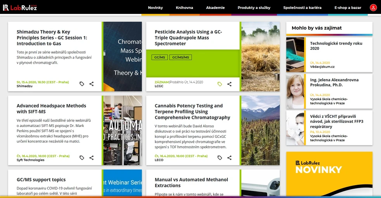Open E-shop a bazar menu
Screen dimensions: 381x198
(x=348, y=7)
